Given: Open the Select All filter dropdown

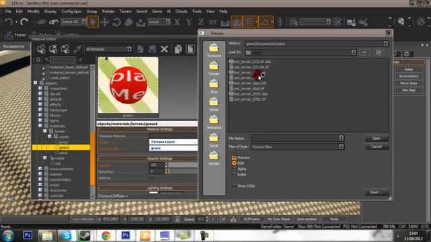Looking at the screenshot, I should pyautogui.click(x=84, y=22).
